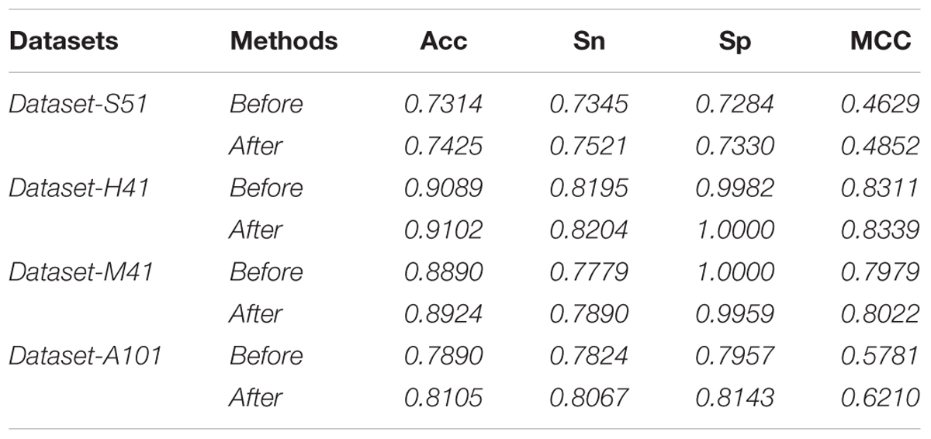
Task: Click the Sp value 0.9982
Action: click(x=735, y=188)
